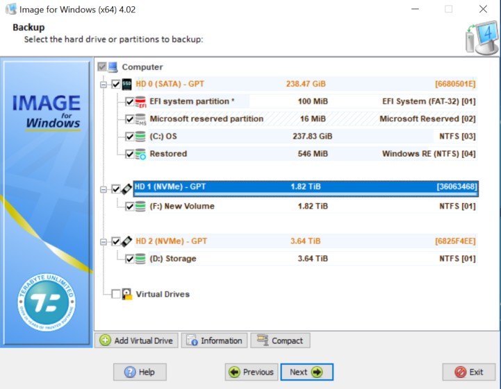The image size is (501, 389).
Task: Click the backup wizard computer graphic at top right
Action: click(482, 38)
